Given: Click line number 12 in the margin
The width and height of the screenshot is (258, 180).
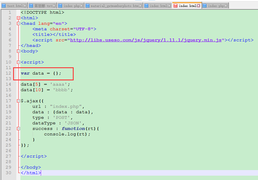Looking at the screenshot, I should pyautogui.click(x=8, y=73).
